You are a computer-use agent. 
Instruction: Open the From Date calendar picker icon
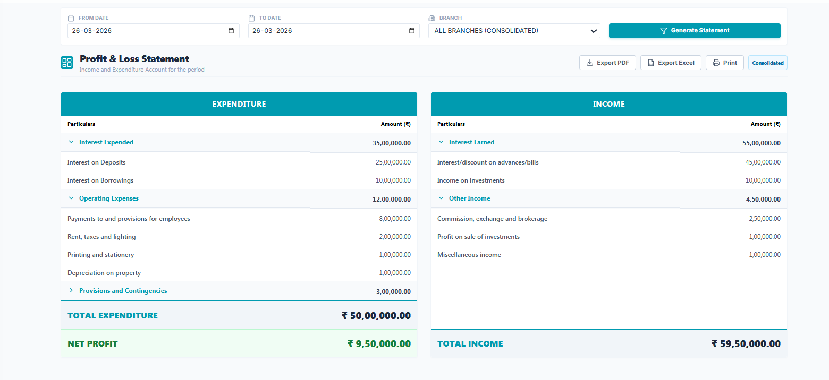click(231, 31)
